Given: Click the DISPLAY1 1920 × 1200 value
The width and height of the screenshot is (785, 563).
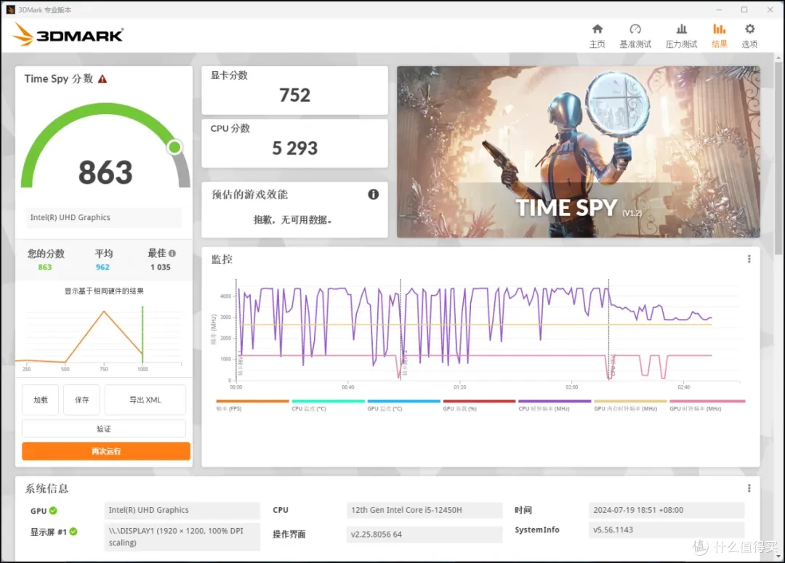Looking at the screenshot, I should 182,536.
